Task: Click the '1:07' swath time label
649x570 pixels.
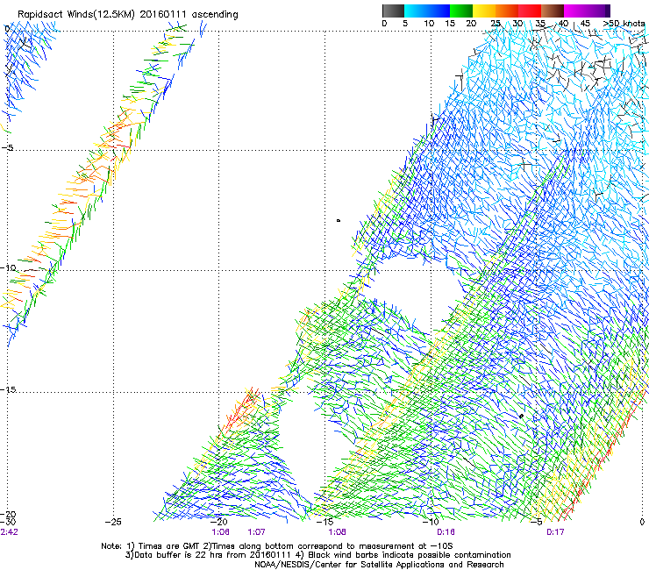Action: click(257, 532)
